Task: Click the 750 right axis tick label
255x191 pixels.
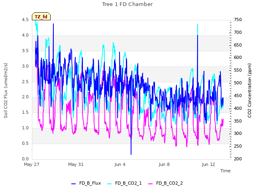Action: 238,19
